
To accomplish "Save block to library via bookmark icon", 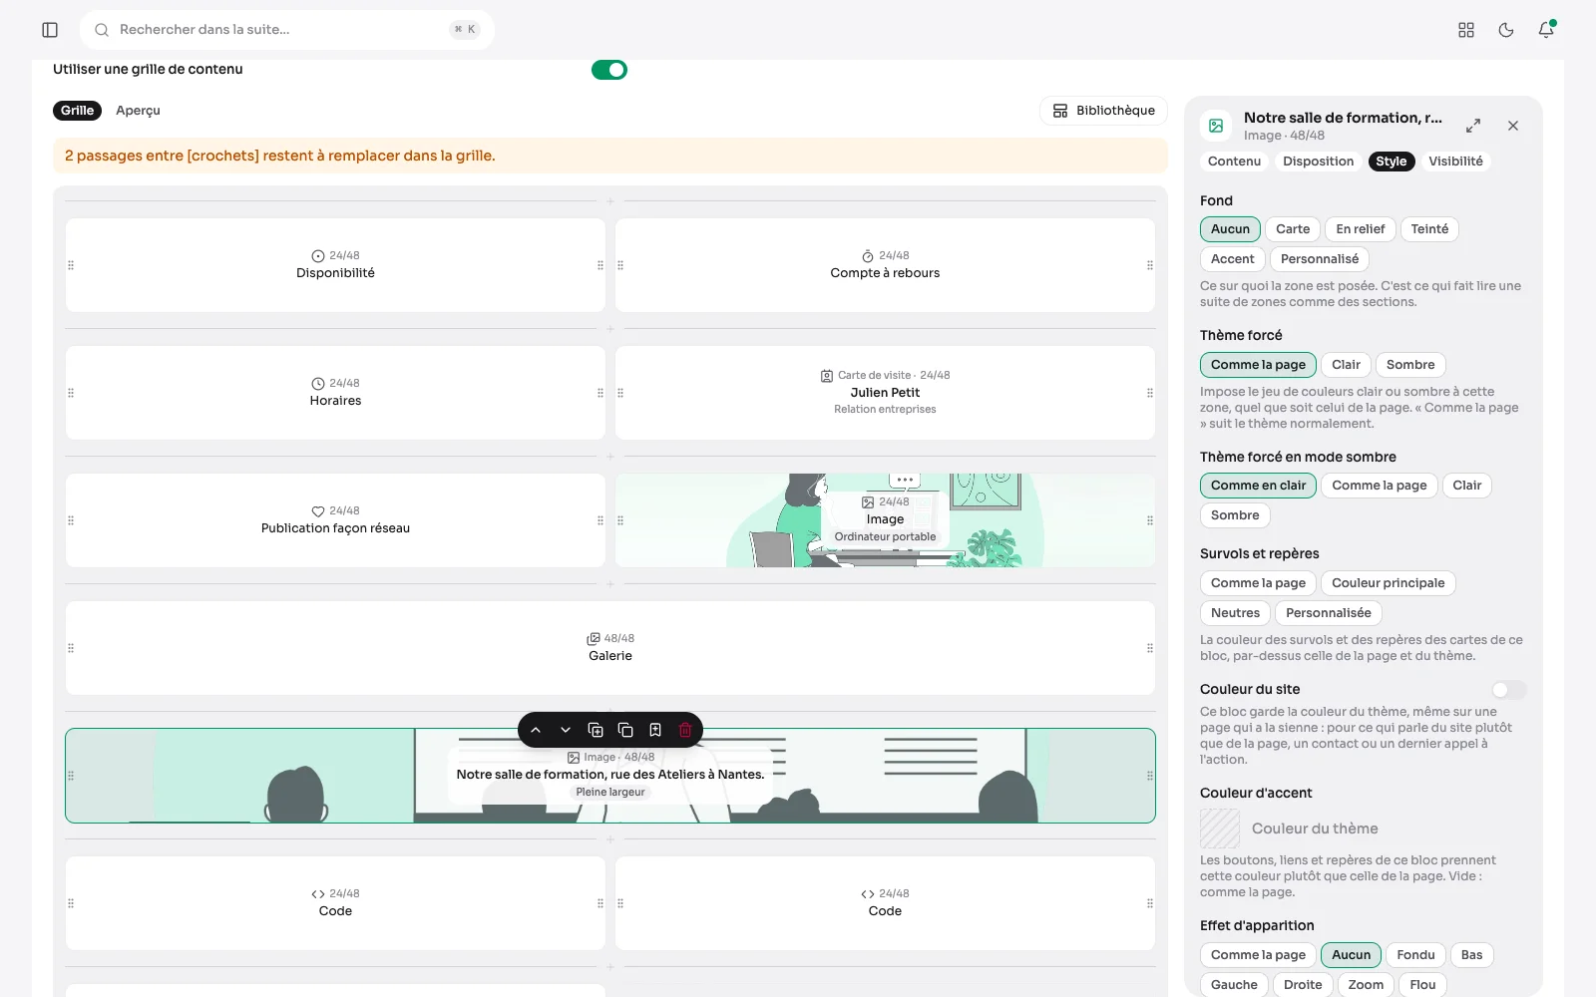I will (655, 730).
